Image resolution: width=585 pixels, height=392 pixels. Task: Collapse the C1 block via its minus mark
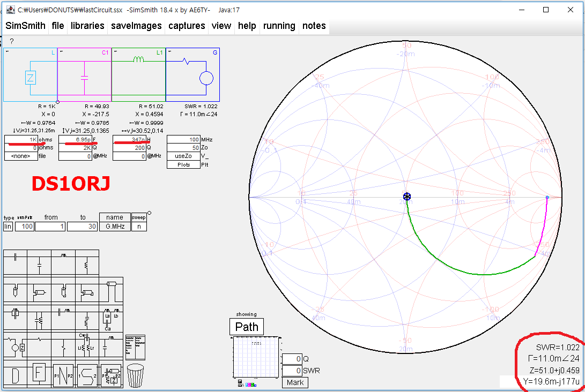coord(61,51)
